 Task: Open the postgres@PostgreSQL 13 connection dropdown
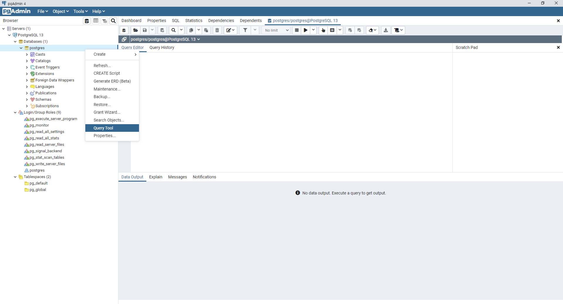[x=165, y=39]
